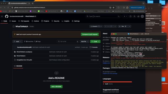Switch to the Code tab

tap(4, 21)
